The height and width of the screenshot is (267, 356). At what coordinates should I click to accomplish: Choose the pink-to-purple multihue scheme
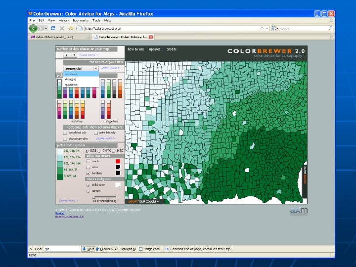[x=59, y=109]
